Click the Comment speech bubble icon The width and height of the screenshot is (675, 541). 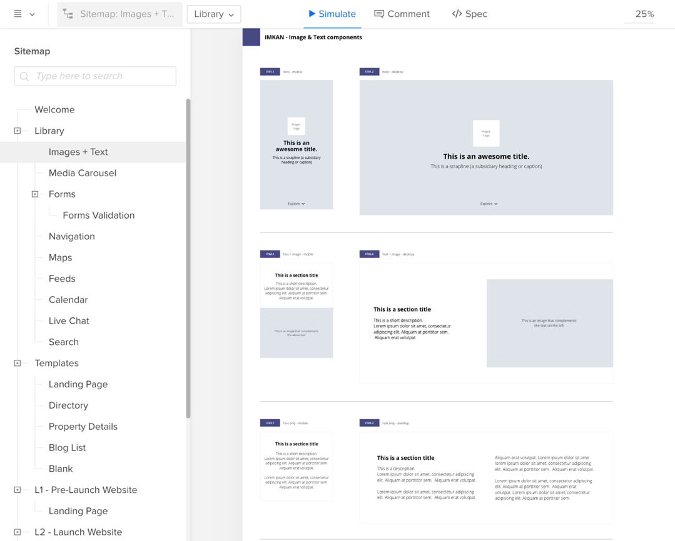[x=382, y=14]
